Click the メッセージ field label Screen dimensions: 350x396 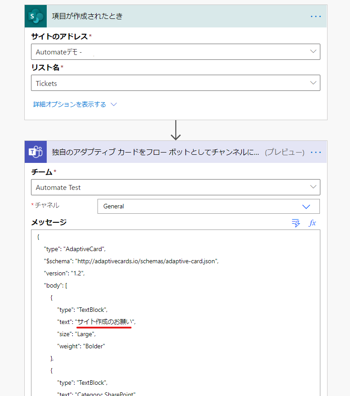(x=49, y=222)
